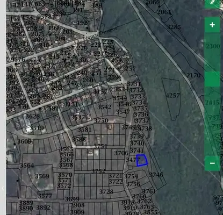223x215 pixels.
Task: Select parcel numbered 3728
Action: [106, 192]
